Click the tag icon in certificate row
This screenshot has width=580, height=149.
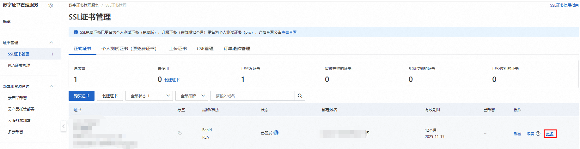point(180,133)
